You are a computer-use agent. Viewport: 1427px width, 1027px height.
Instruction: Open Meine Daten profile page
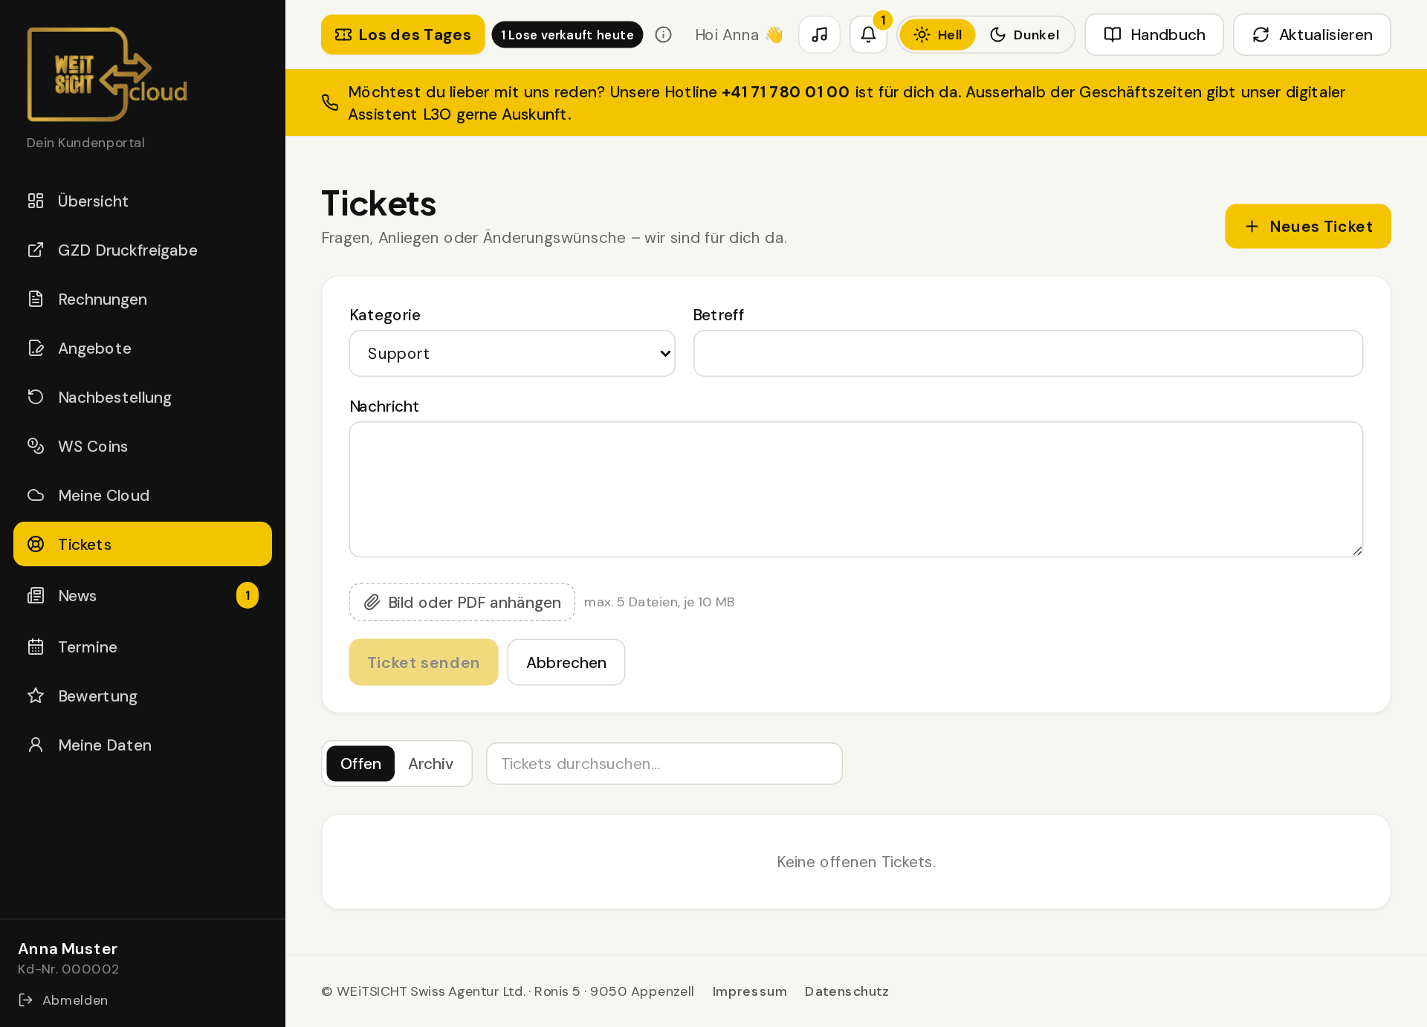coord(143,745)
